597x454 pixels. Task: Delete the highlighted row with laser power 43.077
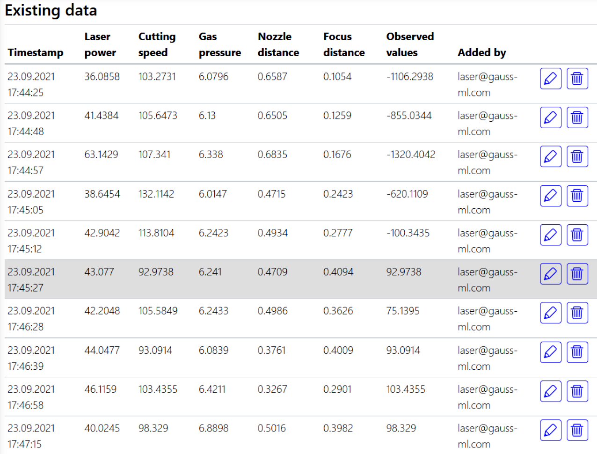pyautogui.click(x=577, y=274)
